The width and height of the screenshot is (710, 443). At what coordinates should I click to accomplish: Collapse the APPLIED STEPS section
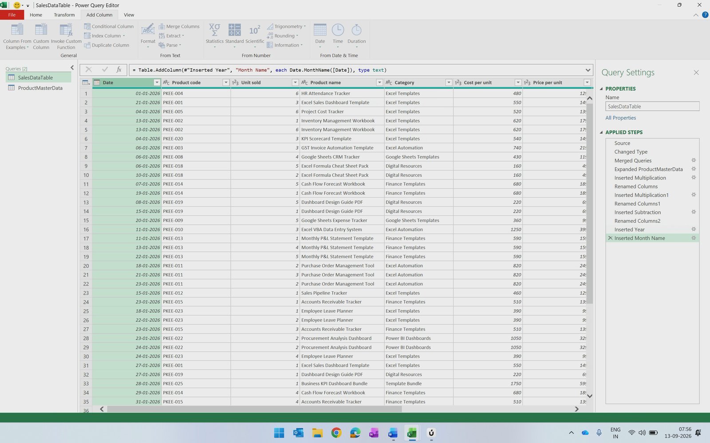coord(601,132)
